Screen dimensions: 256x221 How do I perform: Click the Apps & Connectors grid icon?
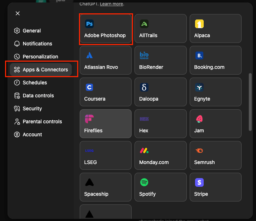[17, 70]
